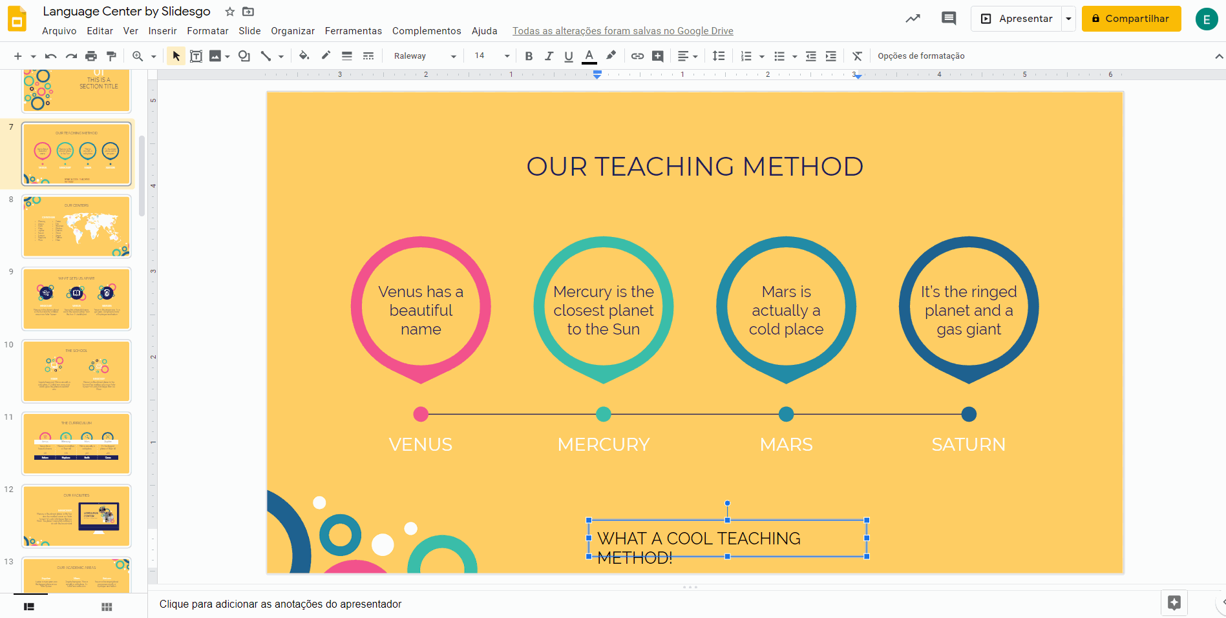1226x618 pixels.
Task: Select slide 9 thumbnail in the filmstrip
Action: coord(76,298)
